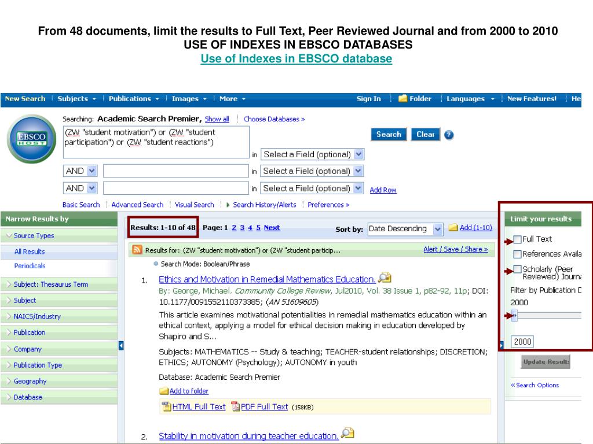Click the orange RSS feed icon
The height and width of the screenshot is (444, 593).
(137, 250)
